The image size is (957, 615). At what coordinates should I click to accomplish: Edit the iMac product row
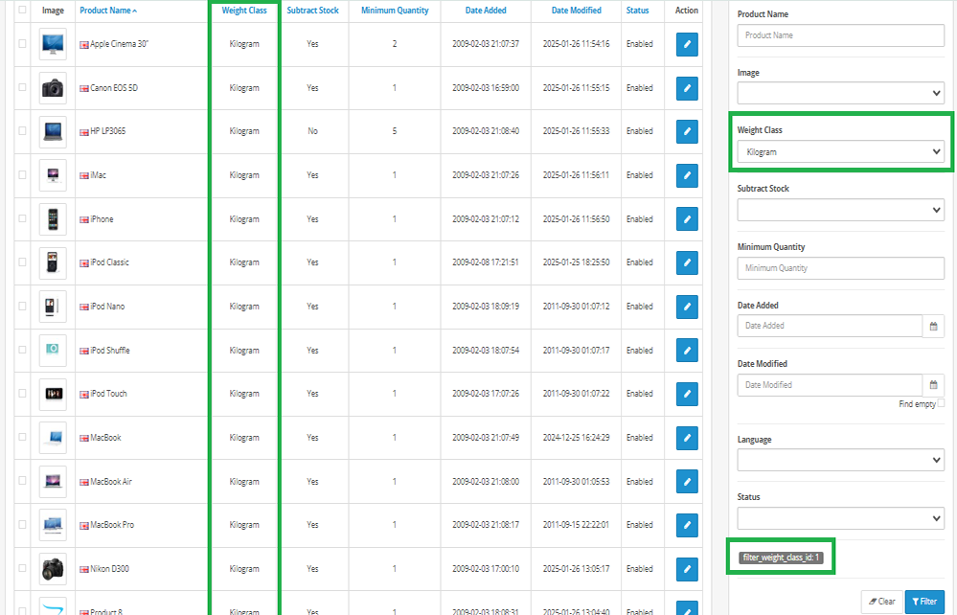tap(687, 175)
